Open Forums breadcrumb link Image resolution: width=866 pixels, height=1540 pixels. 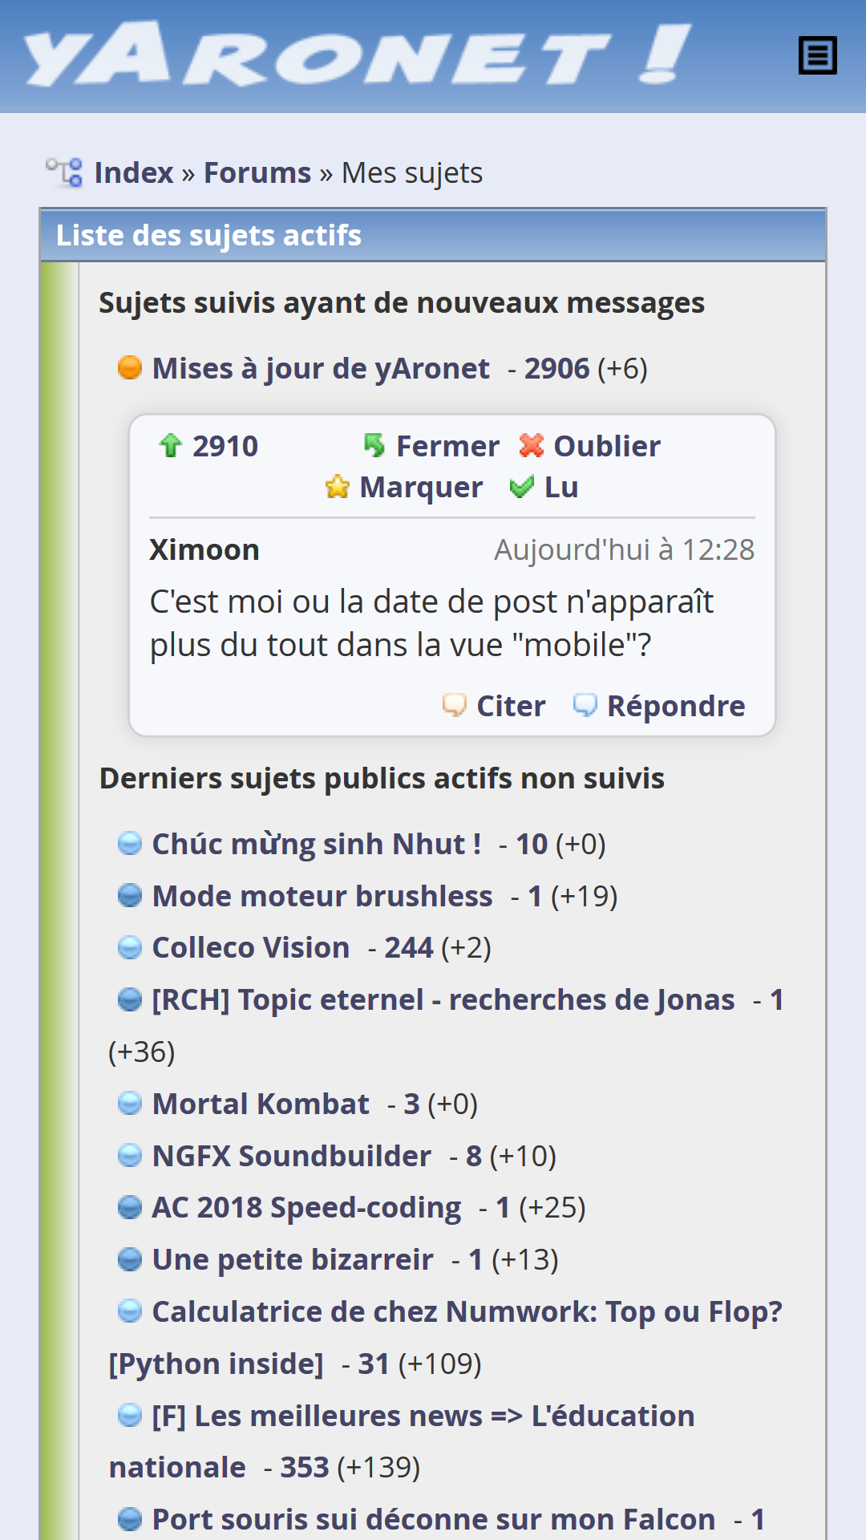[257, 173]
